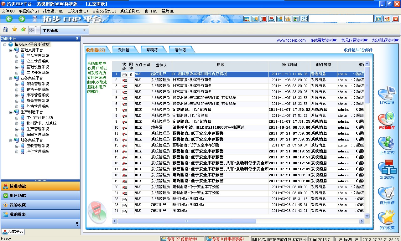Viewport: 401px width, 241px height.
Task: Open the 业务监控 icon on the right sidebar
Action: coord(387,144)
